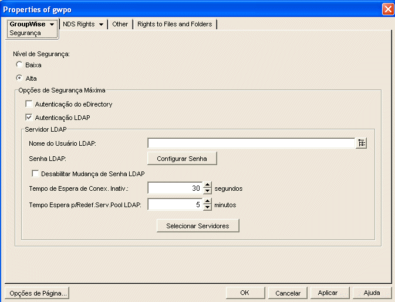
Task: Click the Segurança sub-label under GroupWise
Action: click(x=25, y=33)
